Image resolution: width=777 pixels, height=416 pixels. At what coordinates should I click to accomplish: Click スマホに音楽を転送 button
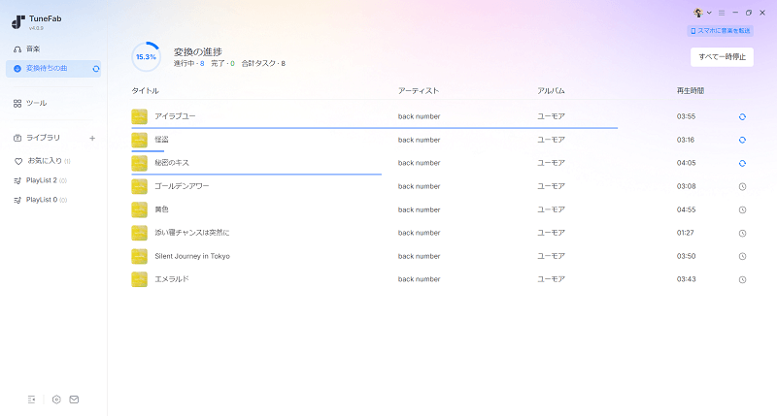pyautogui.click(x=720, y=31)
